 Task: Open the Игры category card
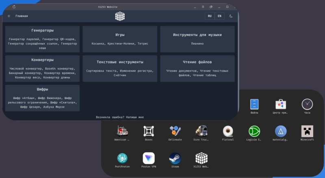coord(120,39)
